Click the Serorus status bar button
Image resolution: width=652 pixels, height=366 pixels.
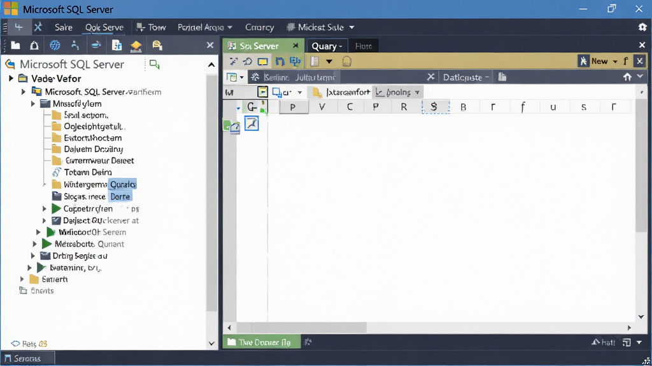coord(27,358)
